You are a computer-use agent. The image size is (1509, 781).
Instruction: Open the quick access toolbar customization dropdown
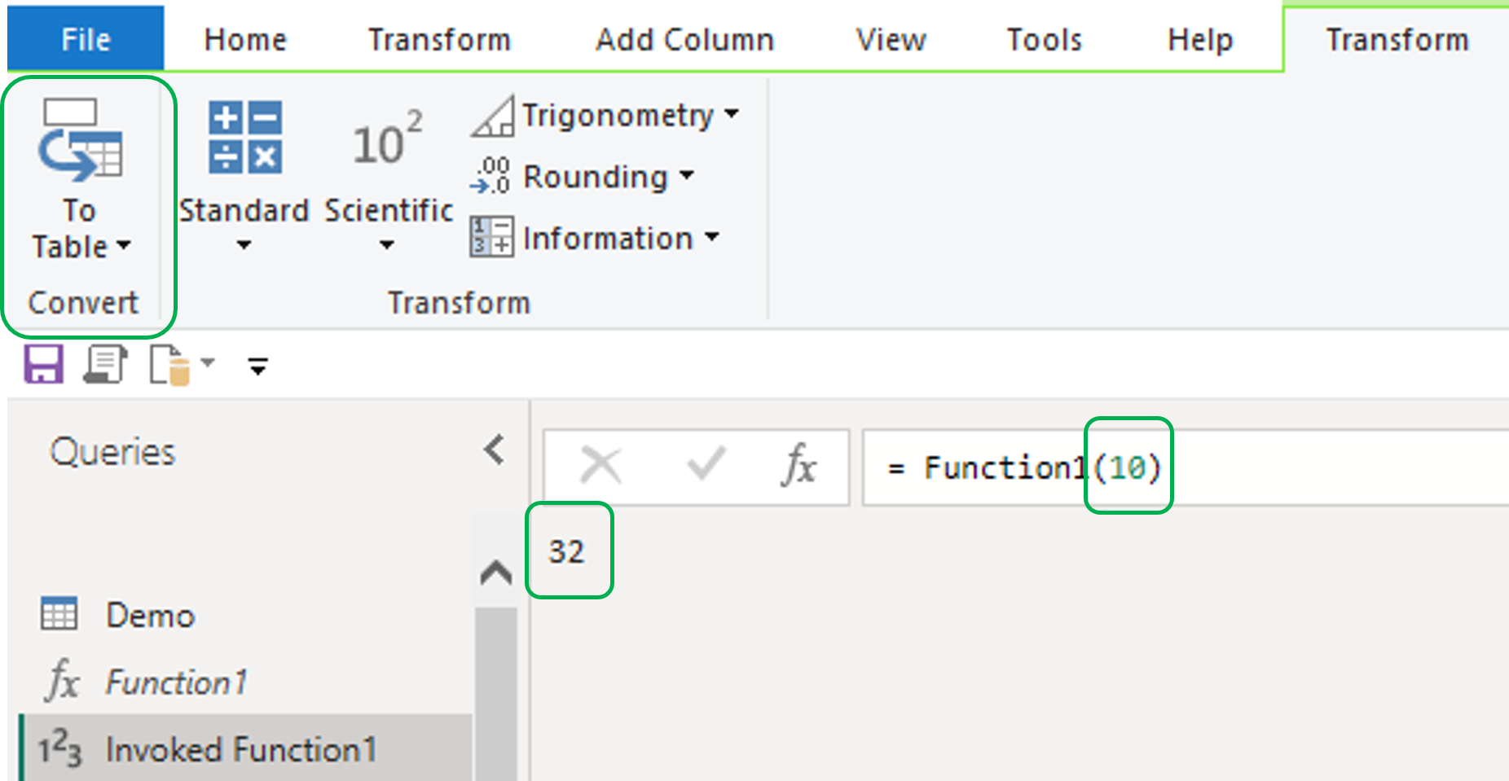click(257, 366)
